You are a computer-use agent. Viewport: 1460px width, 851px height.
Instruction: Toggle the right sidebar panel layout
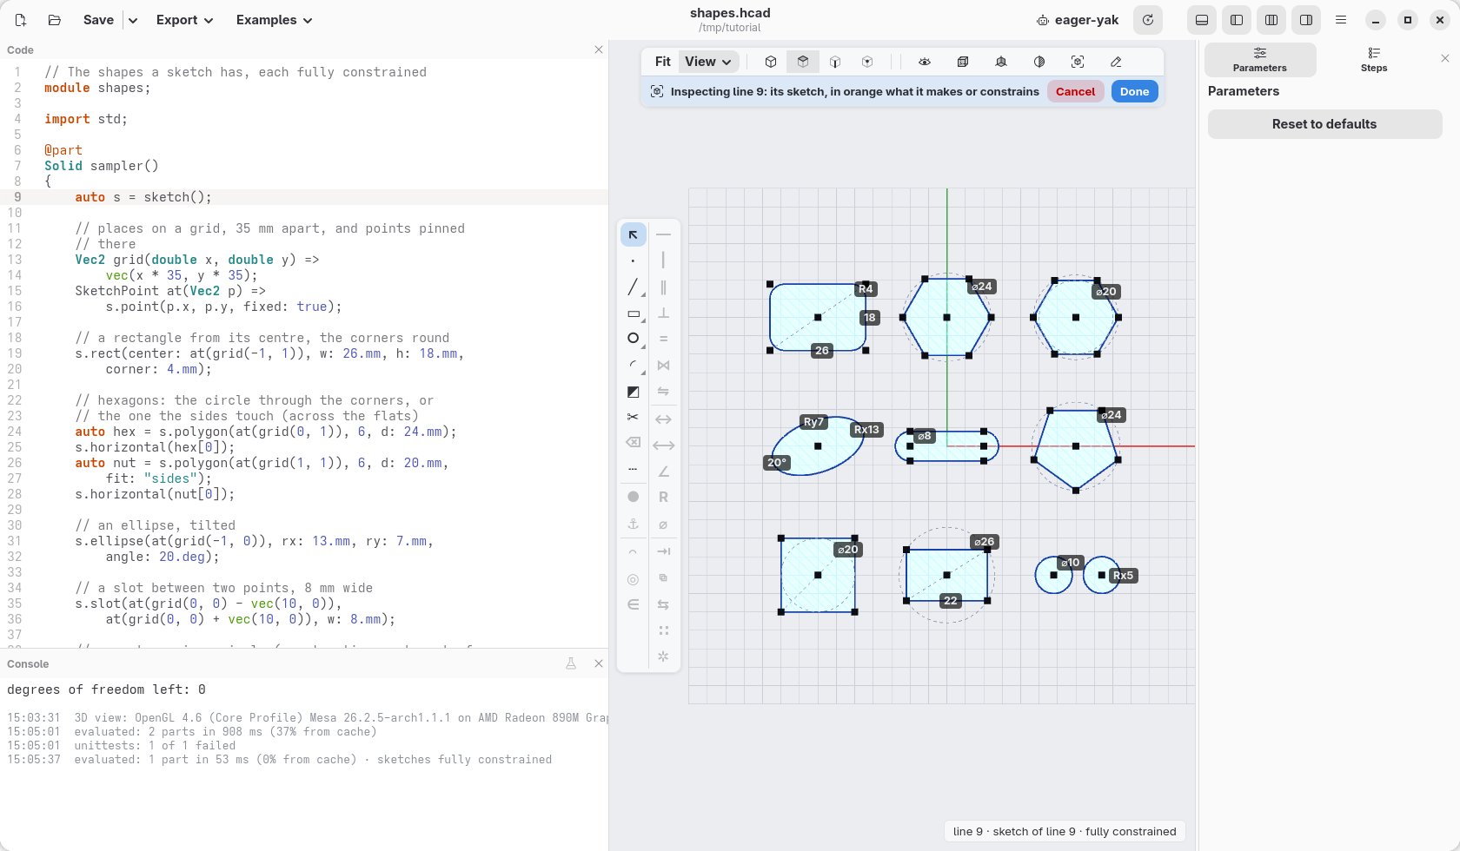coord(1306,20)
